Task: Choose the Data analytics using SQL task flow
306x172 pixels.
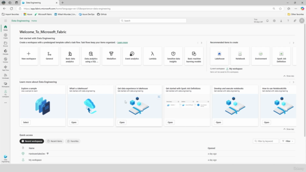Action: pos(91,56)
